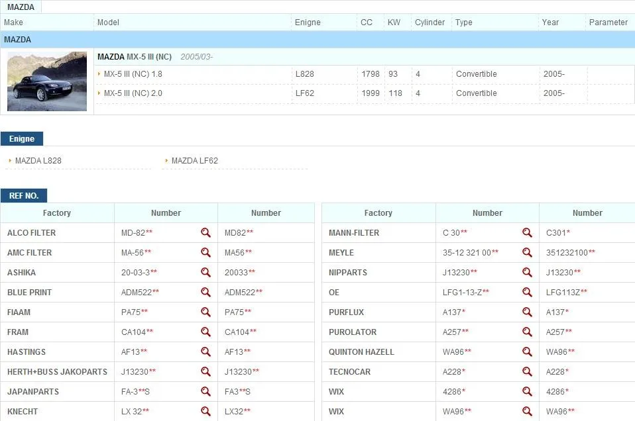Click the blue MAZDA make row
635x421 pixels.
[x=317, y=40]
